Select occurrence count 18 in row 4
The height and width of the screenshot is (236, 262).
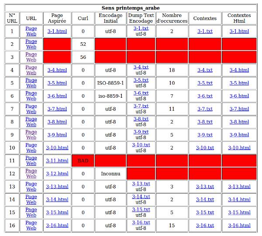click(x=172, y=70)
